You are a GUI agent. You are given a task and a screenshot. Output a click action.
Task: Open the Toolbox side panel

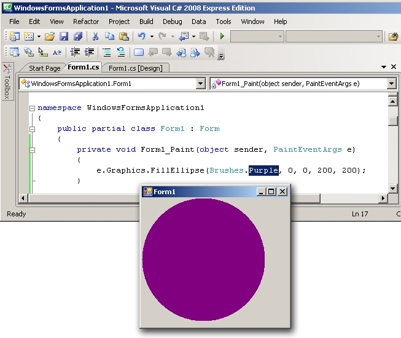[7, 82]
